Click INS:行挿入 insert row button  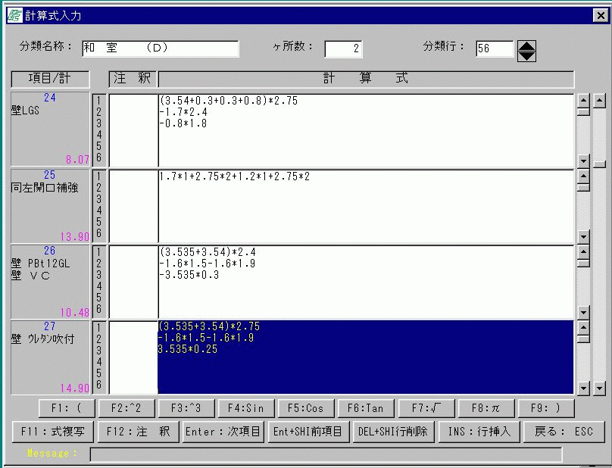(x=480, y=432)
